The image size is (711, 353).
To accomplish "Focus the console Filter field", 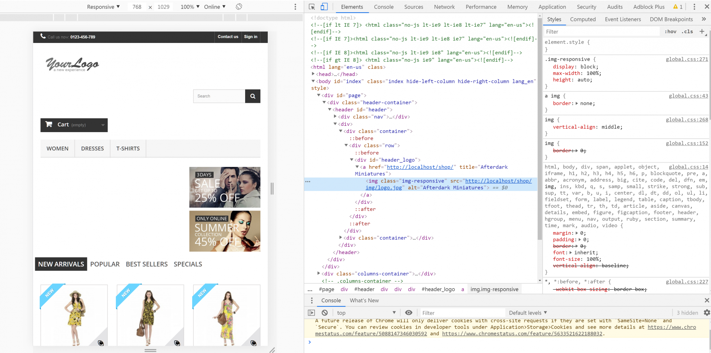I will [x=463, y=313].
